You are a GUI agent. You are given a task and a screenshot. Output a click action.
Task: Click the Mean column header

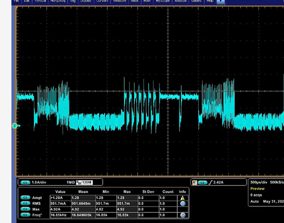pyautogui.click(x=83, y=192)
